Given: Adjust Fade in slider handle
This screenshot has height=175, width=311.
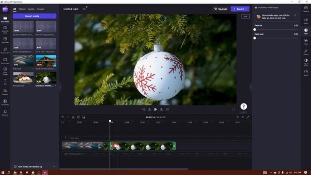Looking at the screenshot, I should pyautogui.click(x=255, y=30).
